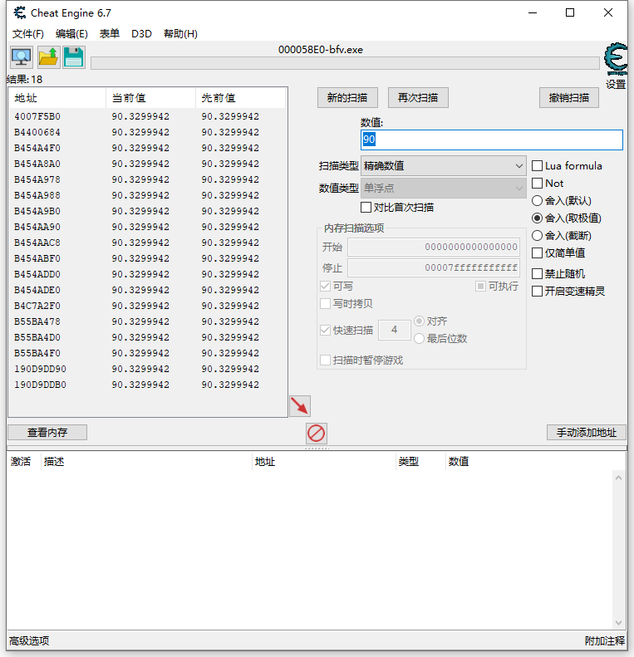Screen dimensions: 634x657
Task: Select result row address B454A4F0
Action: [148, 149]
